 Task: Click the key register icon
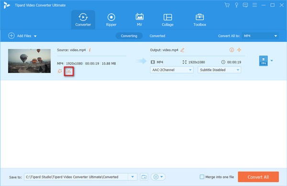pos(236,5)
